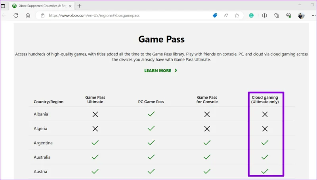
Task: Go back to previous page
Action: (x=4, y=15)
